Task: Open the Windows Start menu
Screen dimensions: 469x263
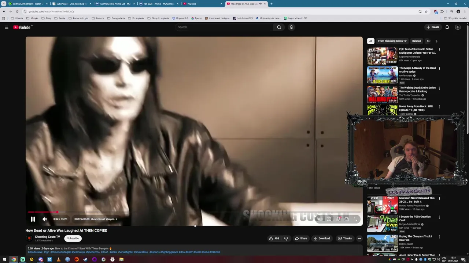Action: click(4, 260)
